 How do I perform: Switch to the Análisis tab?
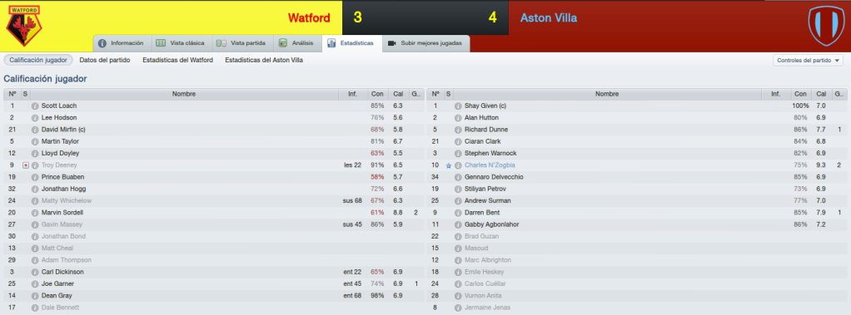297,43
